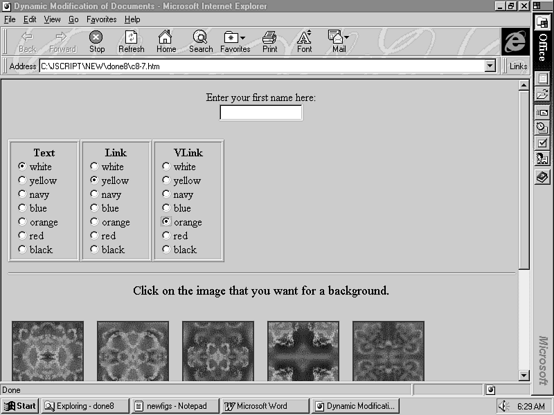
Task: Open the Help menu
Action: point(132,19)
